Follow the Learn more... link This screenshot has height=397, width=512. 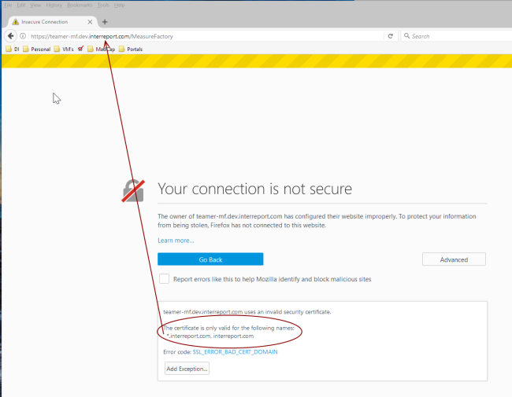pos(176,241)
